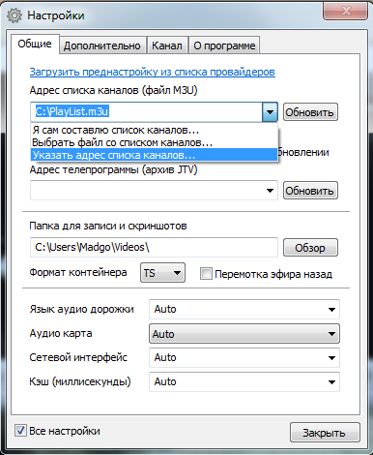Click the Адрес телепрограммы (архив JTV) label

click(113, 169)
